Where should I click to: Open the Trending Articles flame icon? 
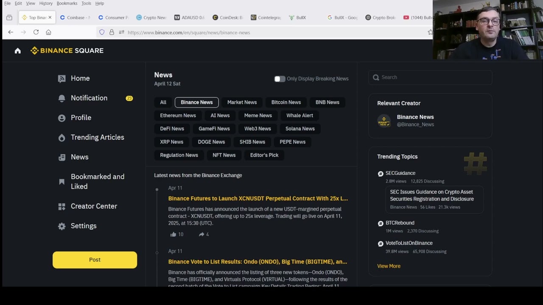tap(62, 138)
